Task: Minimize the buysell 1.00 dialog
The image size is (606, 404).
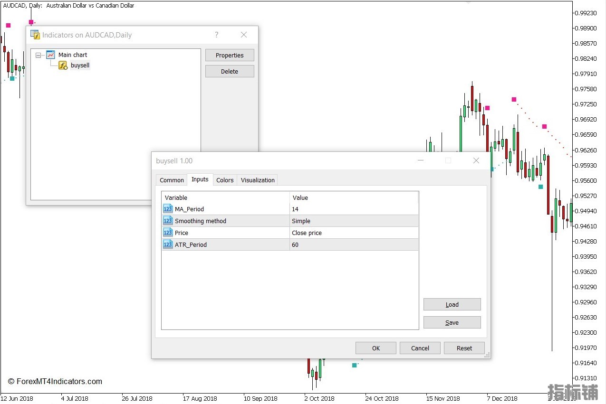Action: (421, 160)
